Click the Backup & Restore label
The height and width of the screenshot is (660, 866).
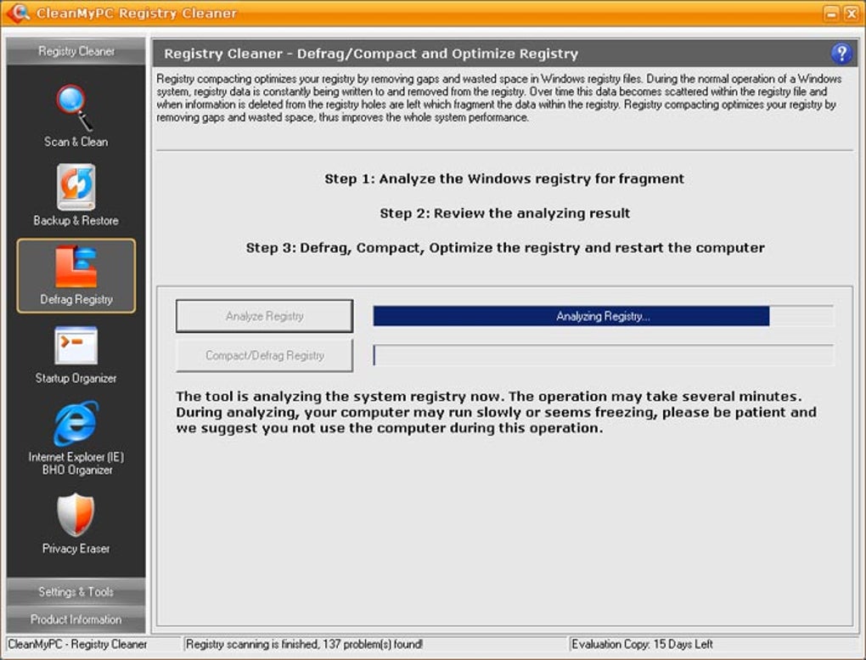76,221
